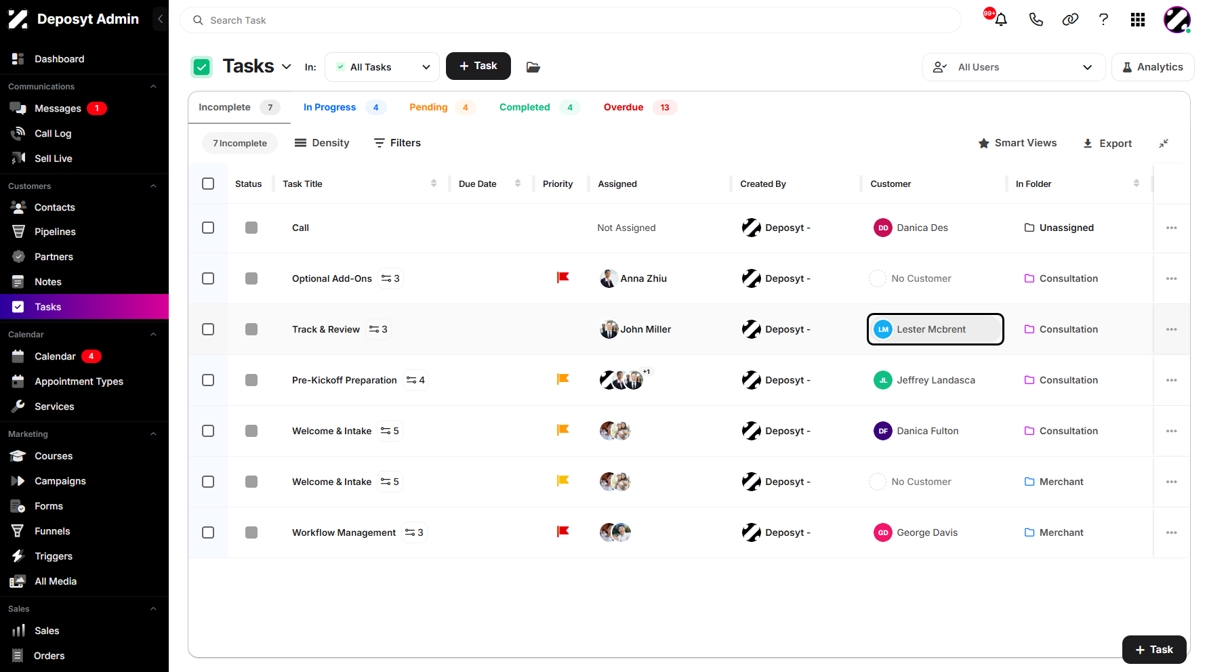
Task: Select checkbox for Workflow Management row
Action: (208, 532)
